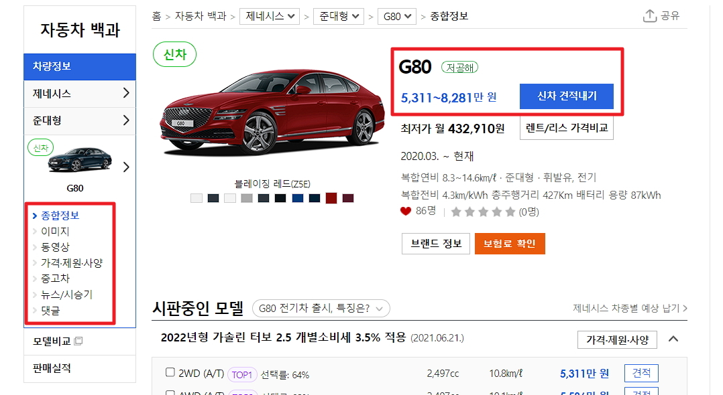The image size is (723, 395).
Task: Click the green 신차 badge above the car image
Action: click(x=175, y=54)
